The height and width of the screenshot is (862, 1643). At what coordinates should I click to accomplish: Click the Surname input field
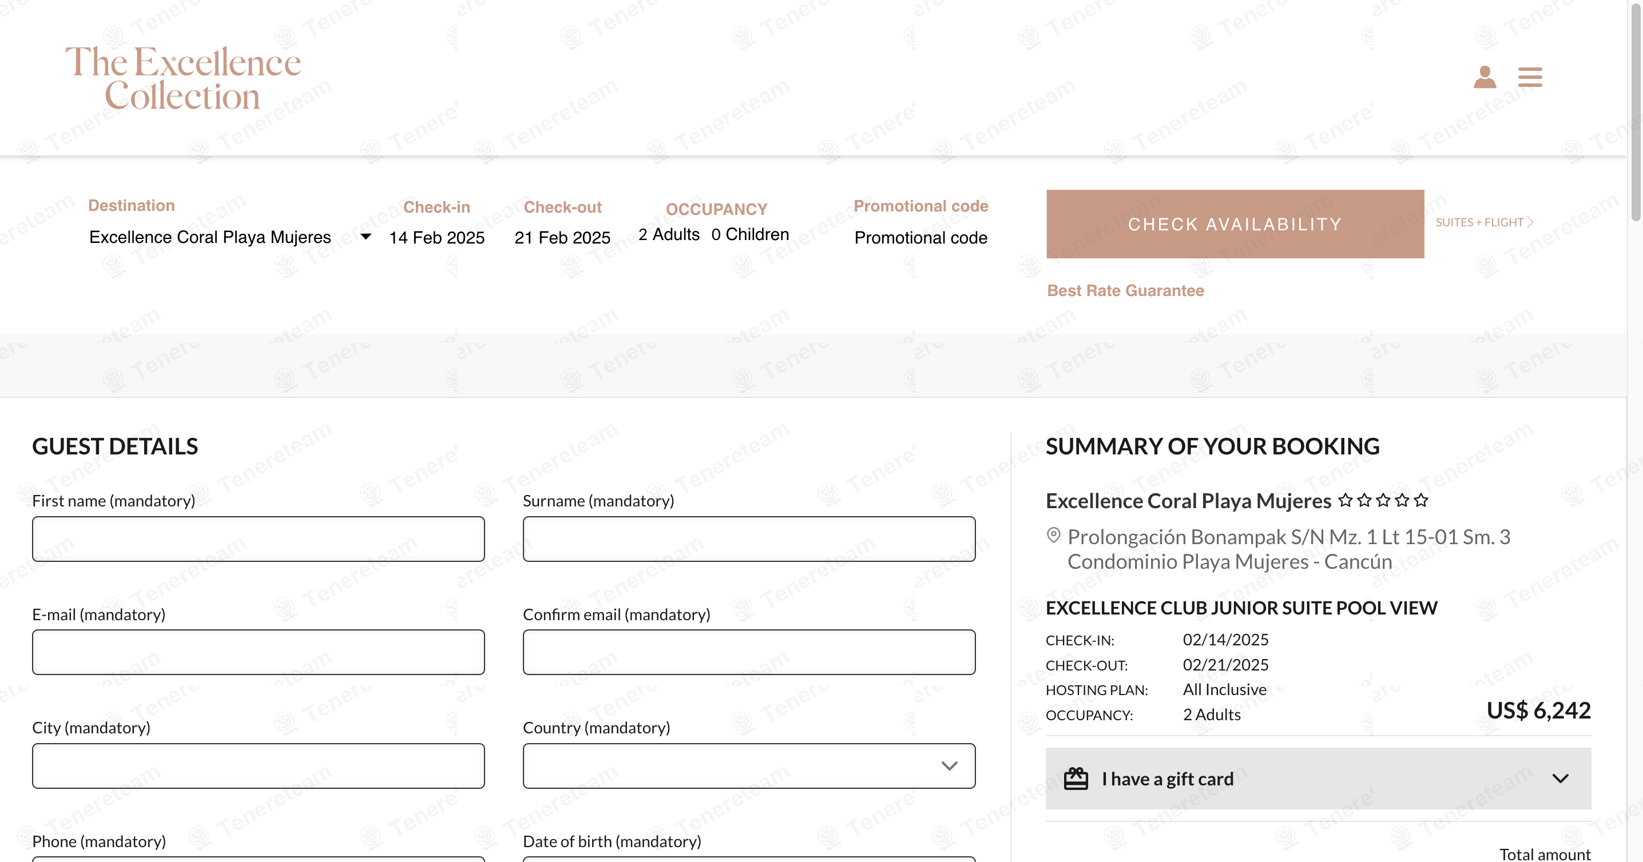[749, 539]
